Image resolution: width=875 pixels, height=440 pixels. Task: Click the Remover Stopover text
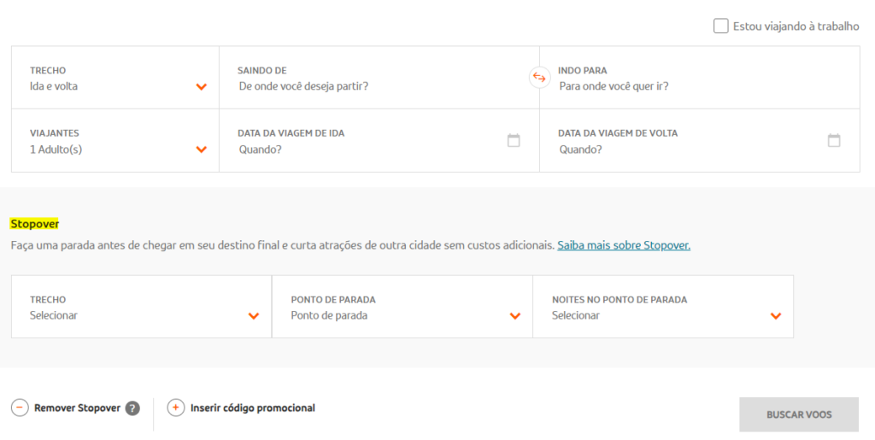point(77,408)
